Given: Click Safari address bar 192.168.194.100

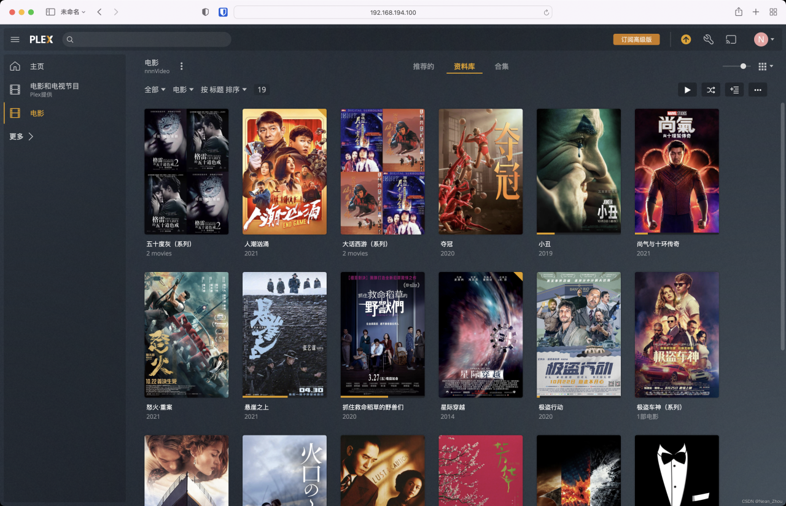Looking at the screenshot, I should [x=393, y=12].
